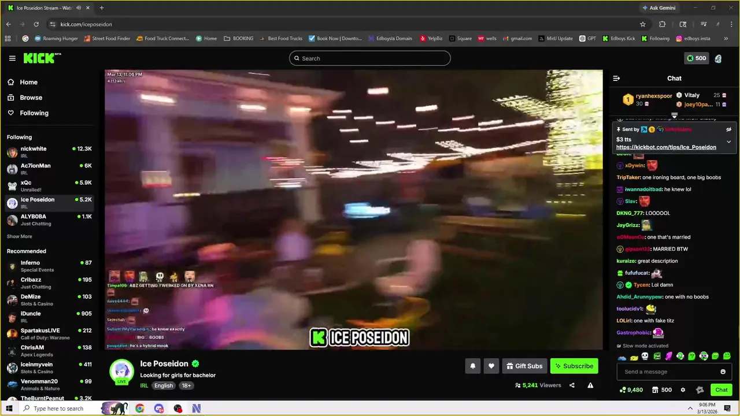This screenshot has height=416, width=740.
Task: Expand the gift leaderboard handle
Action: click(674, 116)
